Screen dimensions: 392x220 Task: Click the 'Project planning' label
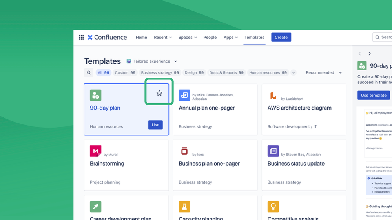click(x=105, y=182)
